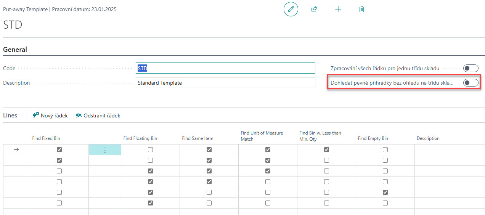Click the Find Floating Bin column header
This screenshot has width=485, height=215.
pyautogui.click(x=140, y=138)
